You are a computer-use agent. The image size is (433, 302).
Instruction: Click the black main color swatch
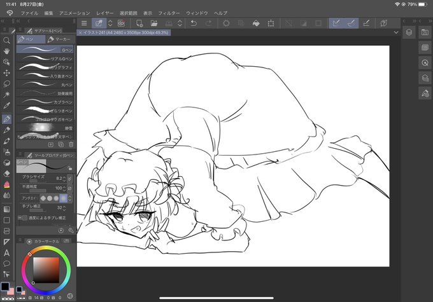[x=5, y=287]
